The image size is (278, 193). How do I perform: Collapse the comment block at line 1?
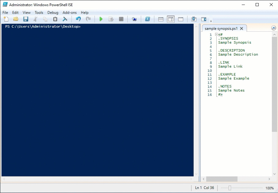click(217, 34)
